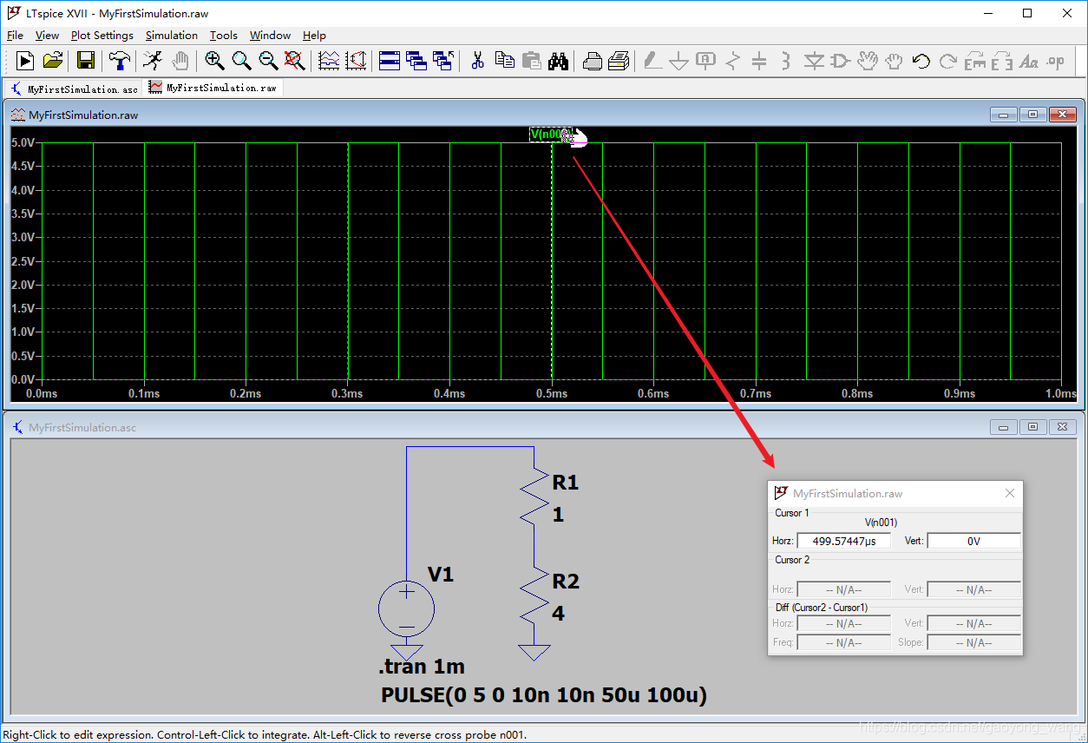The width and height of the screenshot is (1088, 743).
Task: Click the Zoom Full Extents icon
Action: pos(295,61)
